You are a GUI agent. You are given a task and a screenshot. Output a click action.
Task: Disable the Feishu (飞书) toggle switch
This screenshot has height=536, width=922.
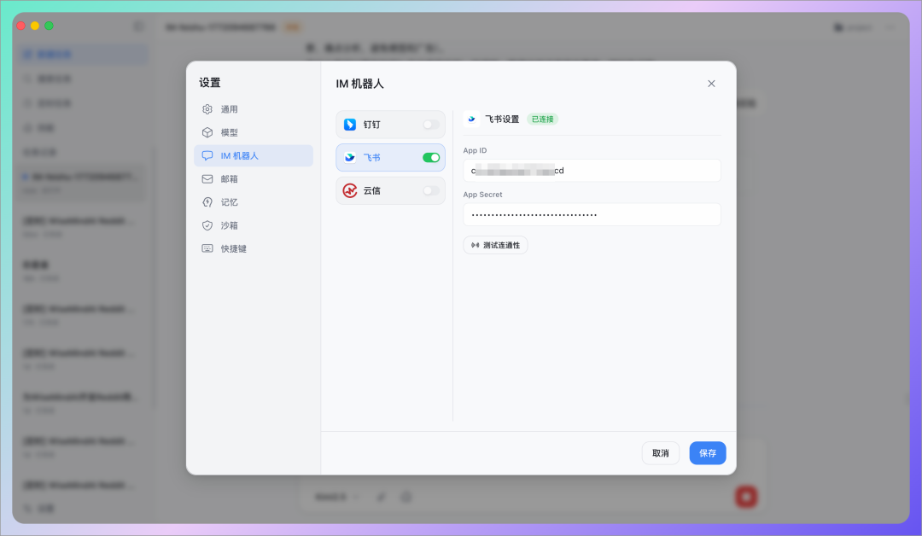tap(431, 157)
